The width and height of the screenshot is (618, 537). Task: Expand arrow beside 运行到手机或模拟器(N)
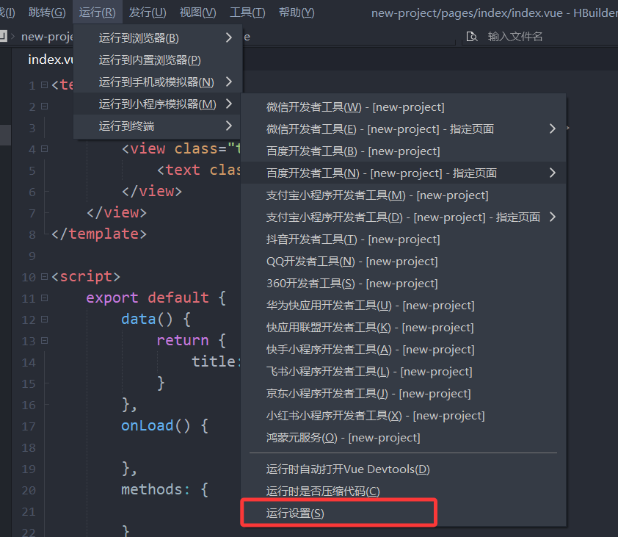[228, 82]
